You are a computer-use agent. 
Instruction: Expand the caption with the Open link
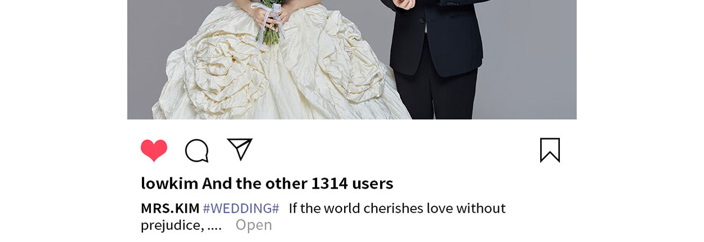point(253,225)
